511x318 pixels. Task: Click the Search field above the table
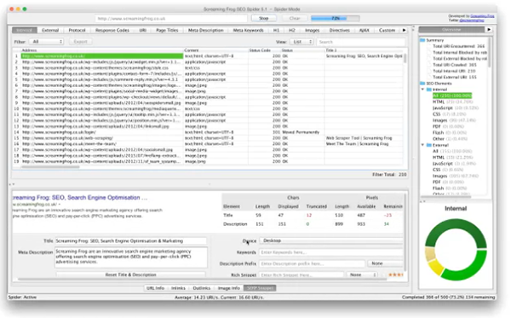[x=361, y=42]
